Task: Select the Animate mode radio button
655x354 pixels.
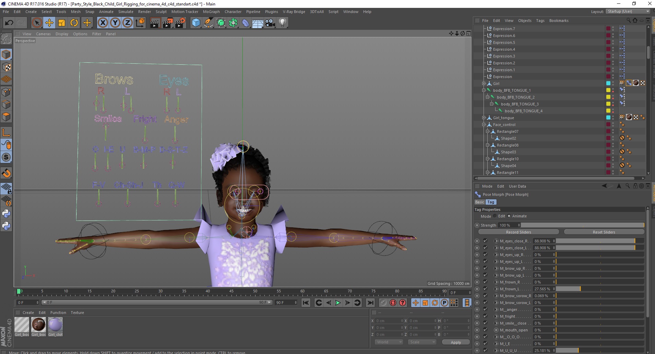Action: (x=509, y=216)
